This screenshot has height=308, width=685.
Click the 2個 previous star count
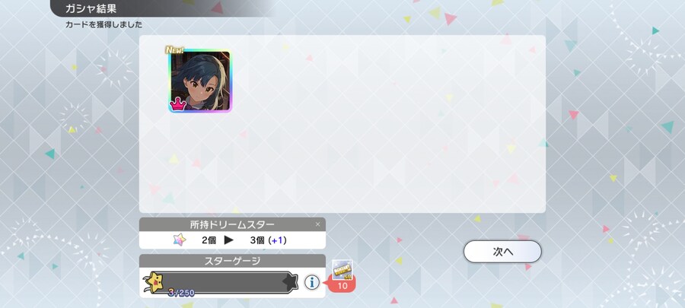tap(209, 240)
